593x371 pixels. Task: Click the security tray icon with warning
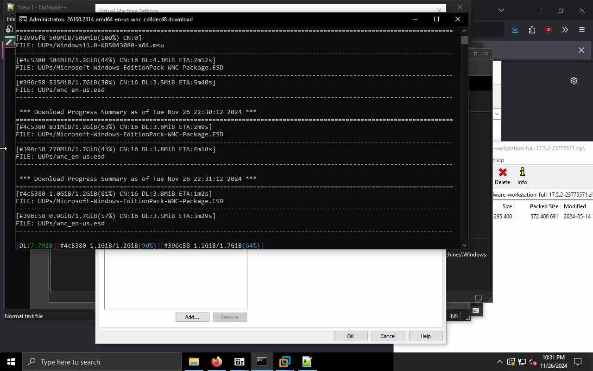pos(511,362)
